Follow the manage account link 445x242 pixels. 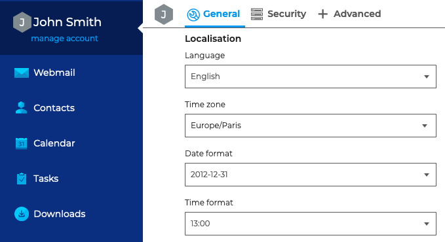click(x=64, y=38)
